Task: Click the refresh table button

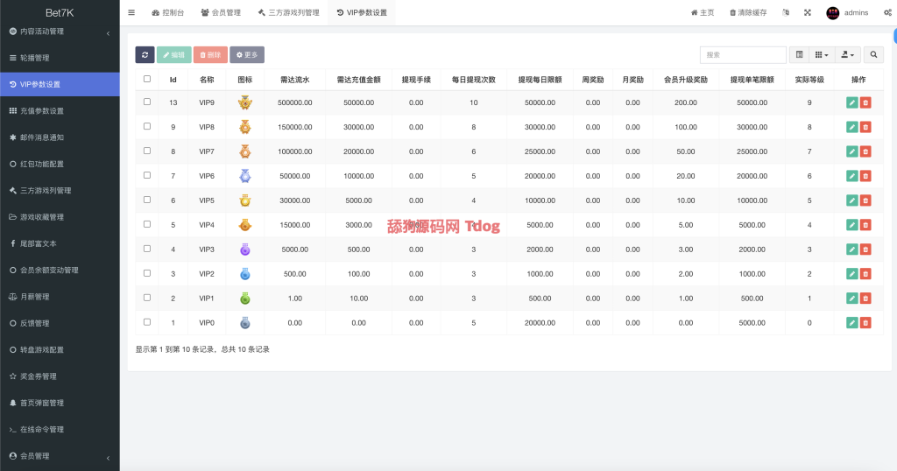Action: [145, 55]
